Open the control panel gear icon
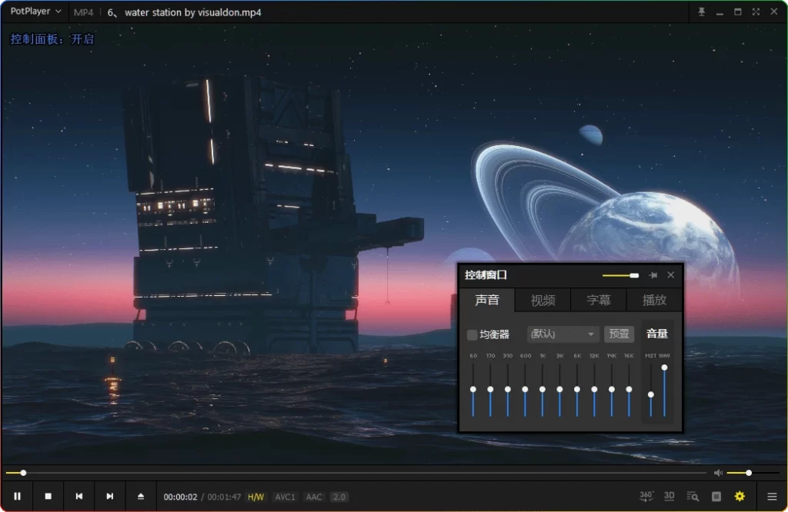 point(740,497)
